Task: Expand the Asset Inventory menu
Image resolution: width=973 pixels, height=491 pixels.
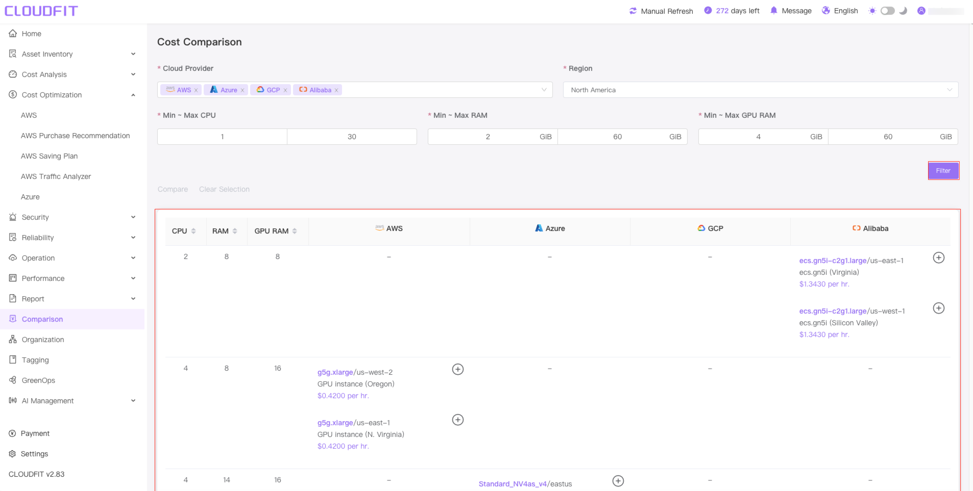Action: click(72, 54)
